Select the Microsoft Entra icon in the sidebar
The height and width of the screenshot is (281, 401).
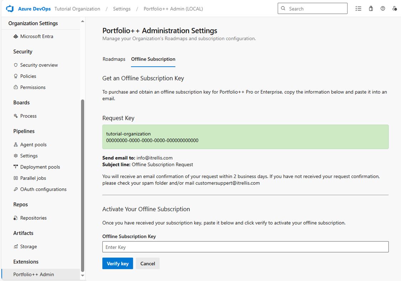click(x=16, y=36)
